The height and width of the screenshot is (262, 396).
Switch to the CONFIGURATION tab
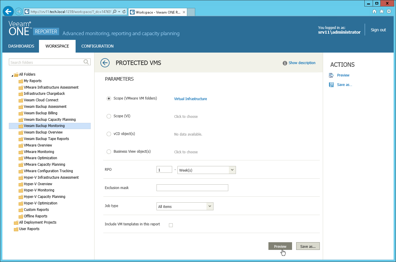97,46
